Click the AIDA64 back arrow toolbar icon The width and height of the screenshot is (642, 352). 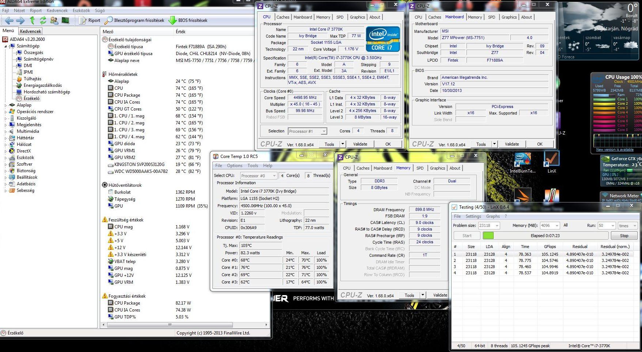tap(10, 20)
